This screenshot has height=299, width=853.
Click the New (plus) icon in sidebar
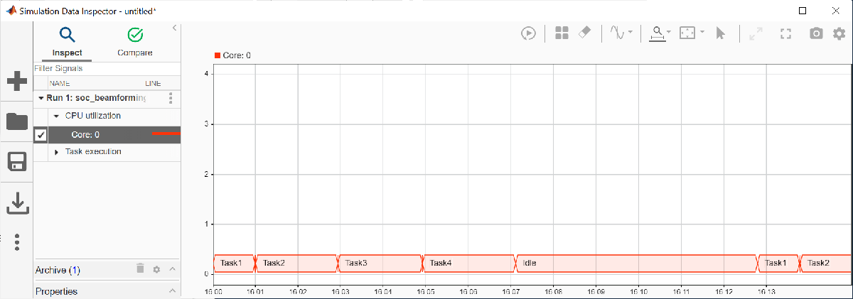click(16, 81)
